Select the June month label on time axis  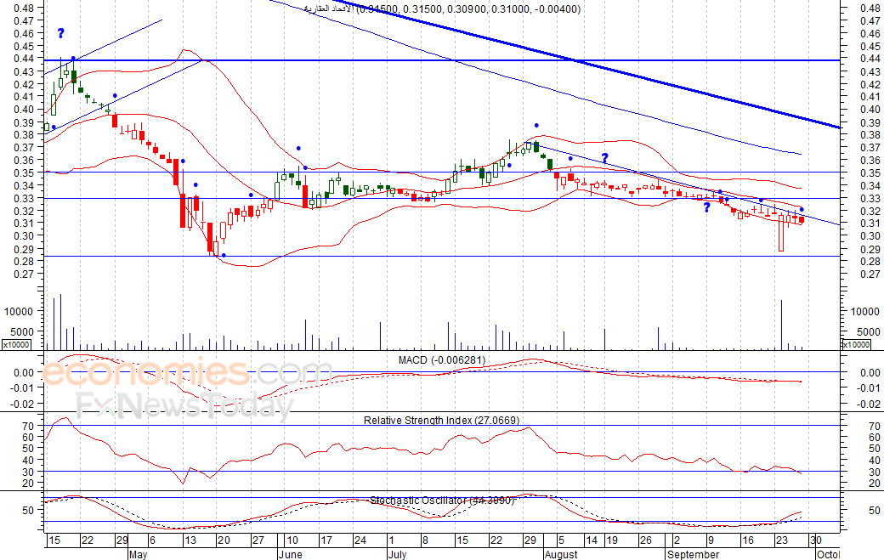(x=291, y=554)
